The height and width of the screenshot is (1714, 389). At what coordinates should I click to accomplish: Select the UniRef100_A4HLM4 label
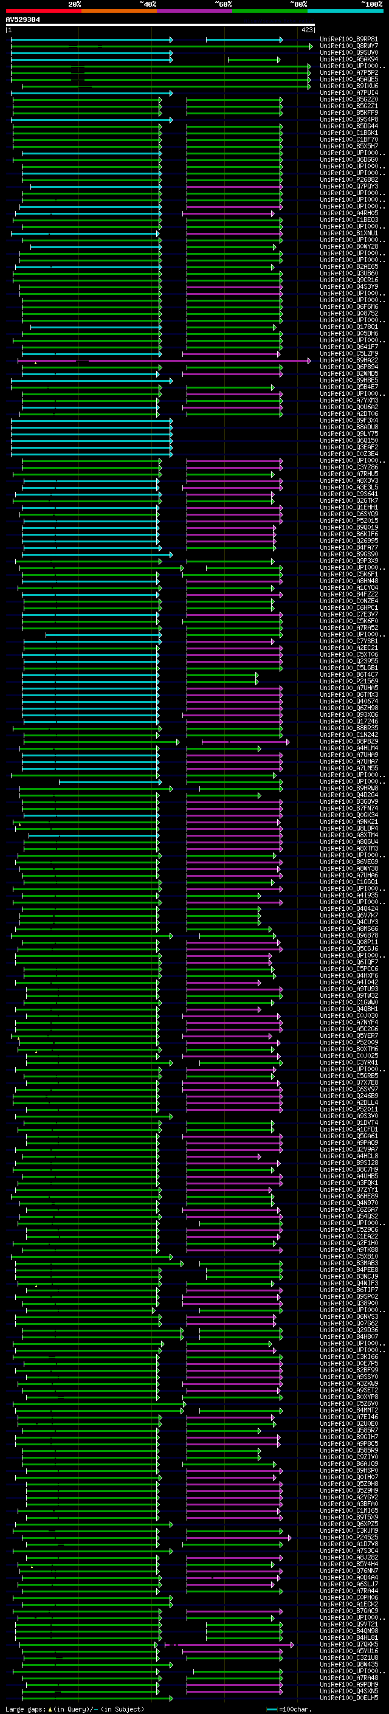point(348,748)
